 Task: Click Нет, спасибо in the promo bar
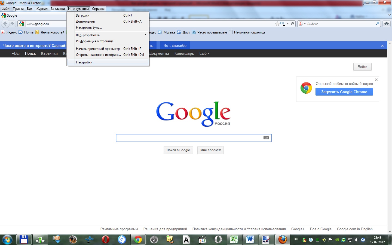click(175, 45)
